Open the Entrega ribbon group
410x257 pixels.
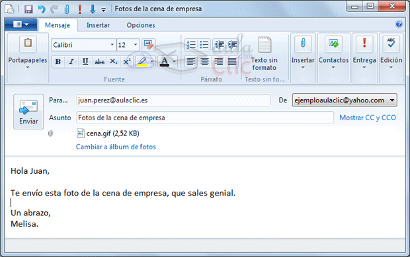[x=364, y=57]
